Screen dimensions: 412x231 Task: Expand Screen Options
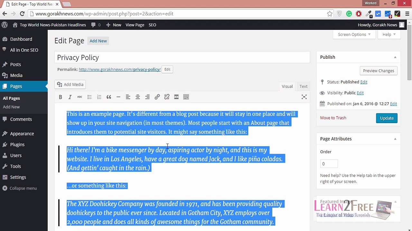[x=354, y=34]
